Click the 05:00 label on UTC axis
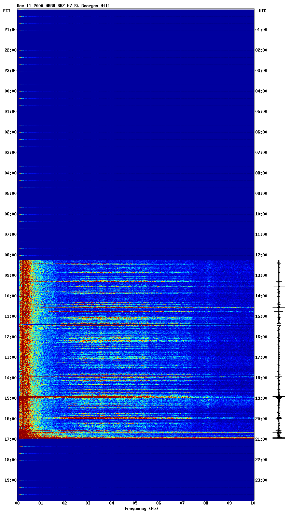Viewport: 291px width, 512px height. 261,112
